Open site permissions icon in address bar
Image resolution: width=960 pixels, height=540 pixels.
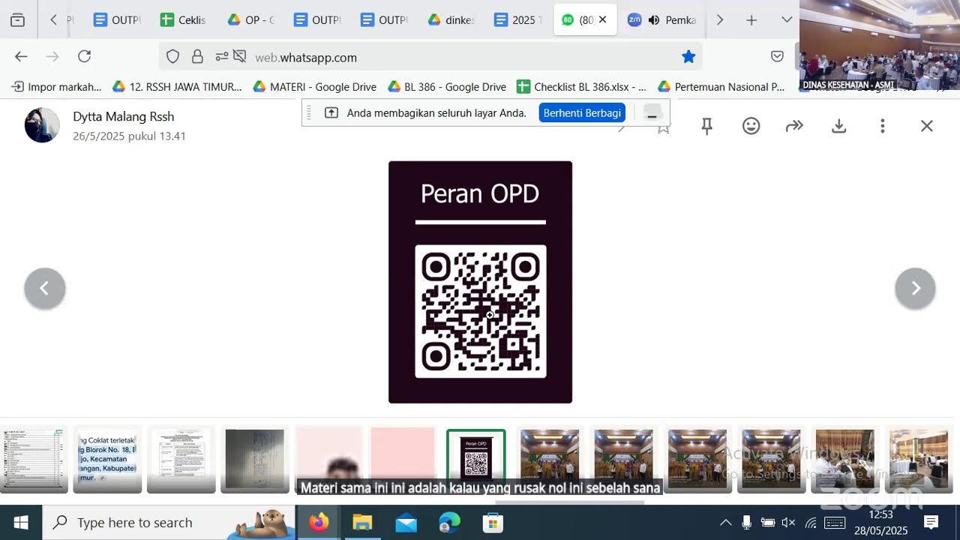coord(222,57)
